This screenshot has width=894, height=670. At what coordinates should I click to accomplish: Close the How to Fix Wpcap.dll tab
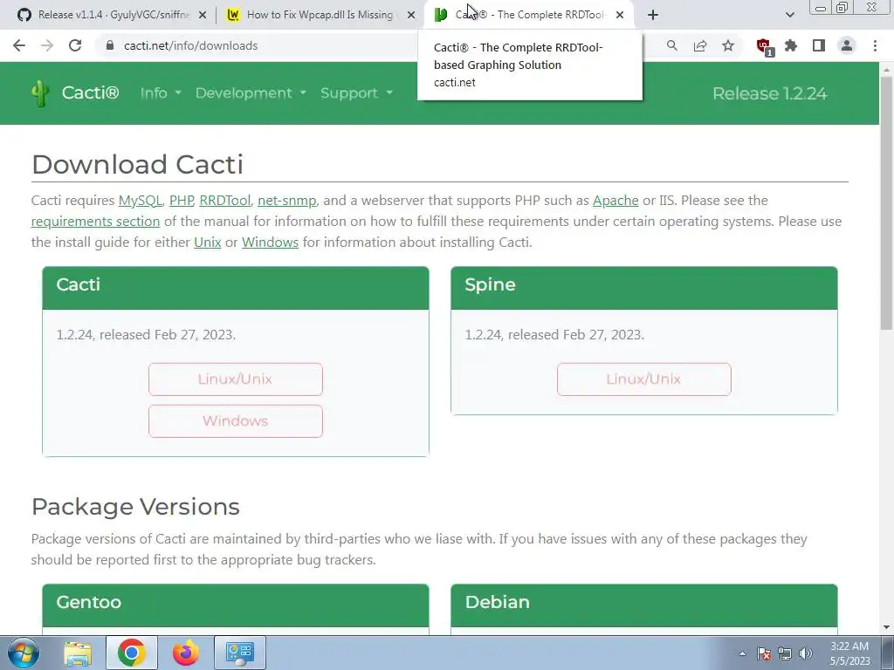click(411, 15)
